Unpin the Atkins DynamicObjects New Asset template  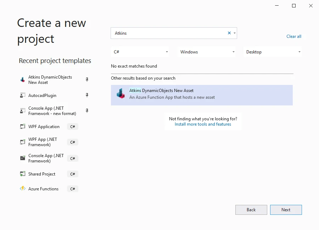click(87, 79)
